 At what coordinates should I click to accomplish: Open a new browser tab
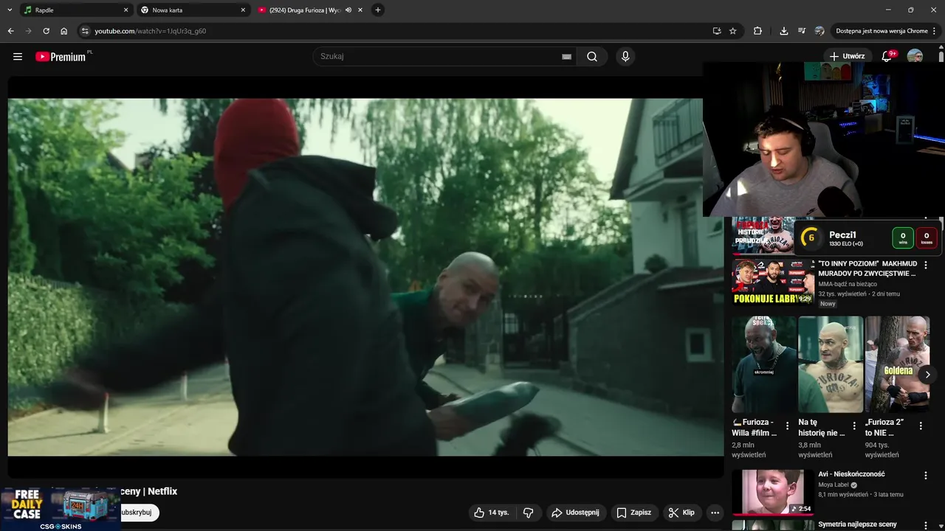pos(378,10)
